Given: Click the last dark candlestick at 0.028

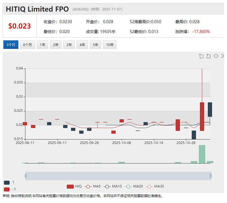Looking at the screenshot, I should point(210,110).
